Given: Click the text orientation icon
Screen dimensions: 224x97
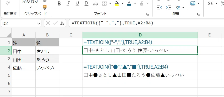Looking at the screenshot, I should 178,7.
